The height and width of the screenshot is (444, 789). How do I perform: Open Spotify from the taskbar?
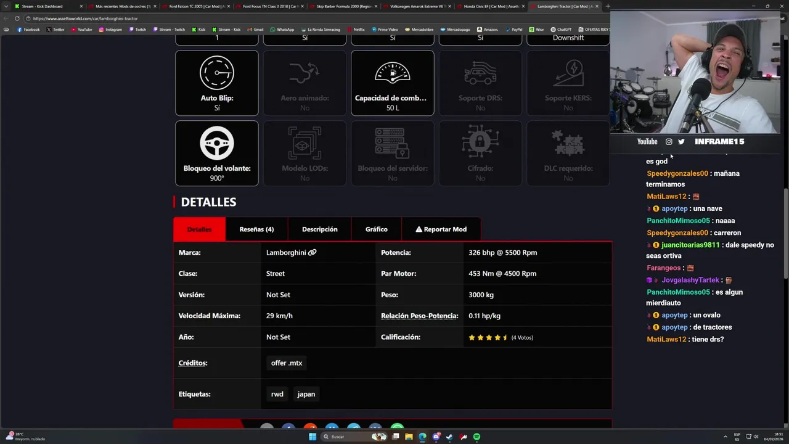(x=476, y=437)
